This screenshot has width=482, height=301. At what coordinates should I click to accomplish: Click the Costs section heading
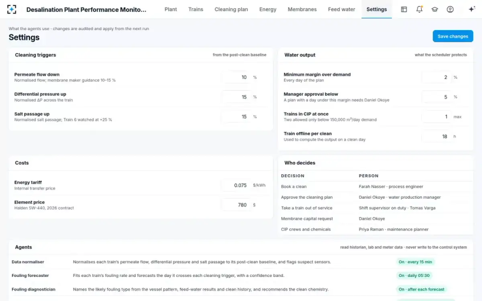[x=22, y=163]
